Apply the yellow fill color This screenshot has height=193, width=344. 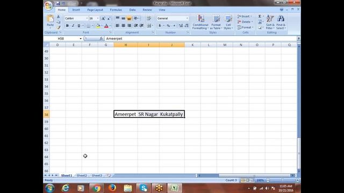pyautogui.click(x=98, y=26)
